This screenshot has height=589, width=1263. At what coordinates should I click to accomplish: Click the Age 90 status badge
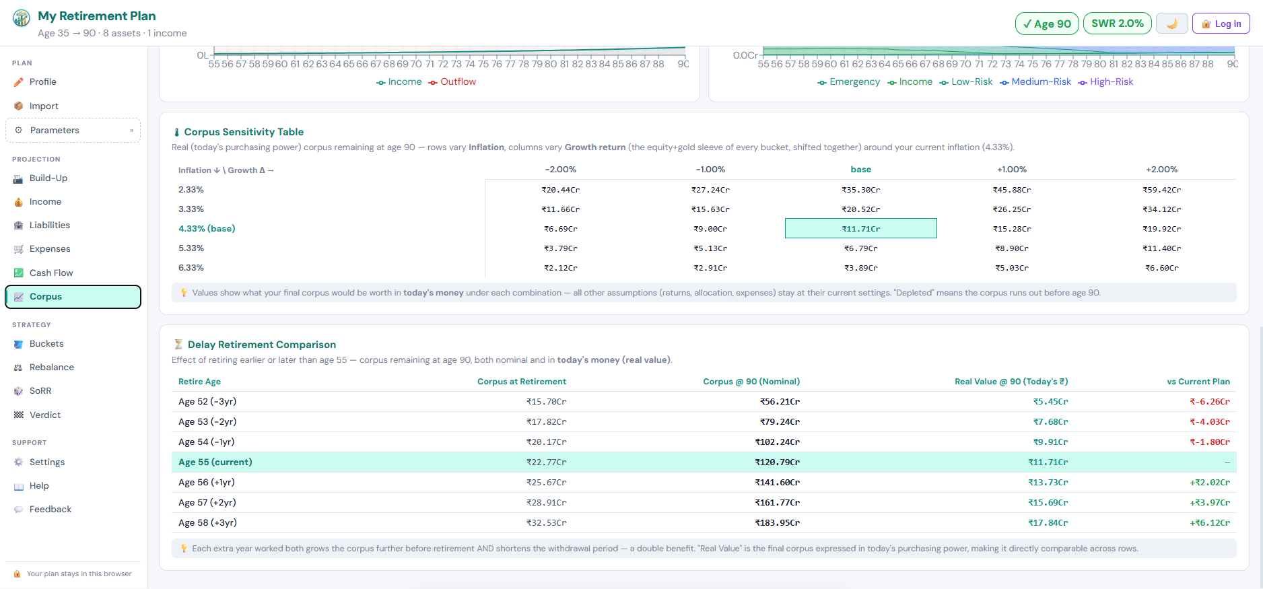(1047, 24)
